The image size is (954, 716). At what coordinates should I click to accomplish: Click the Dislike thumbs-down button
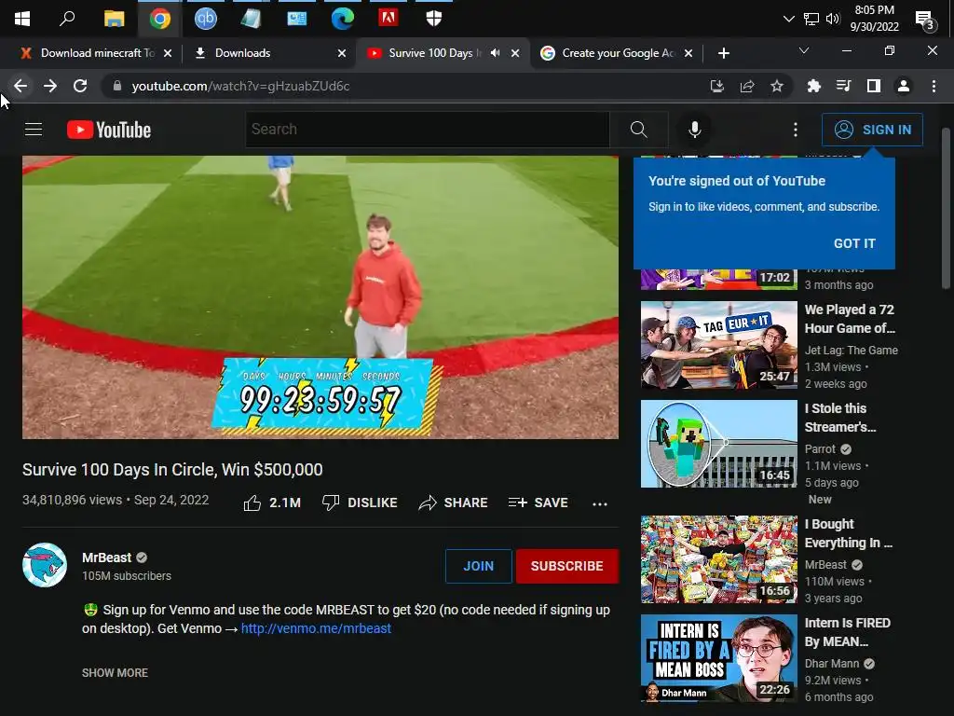[x=360, y=503]
